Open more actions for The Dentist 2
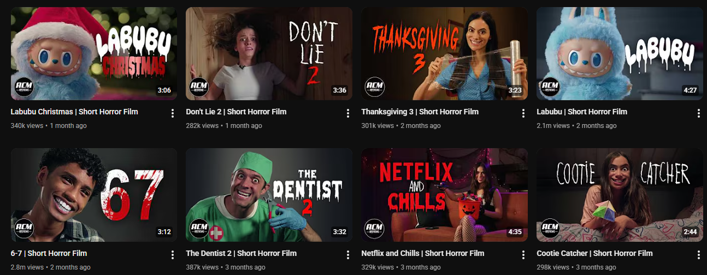707x275 pixels. pyautogui.click(x=348, y=255)
